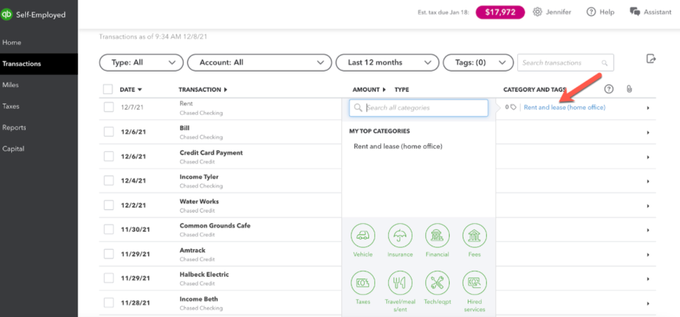Expand the Rent row arrow
The width and height of the screenshot is (680, 317).
click(x=647, y=108)
